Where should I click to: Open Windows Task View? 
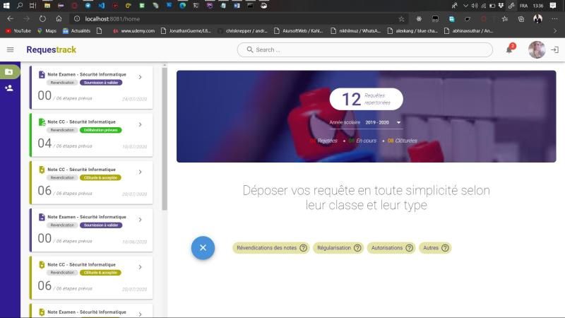(32, 6)
